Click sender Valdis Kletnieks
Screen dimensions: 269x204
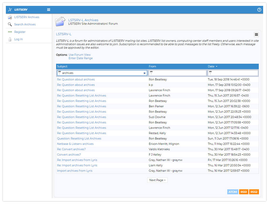coord(159,149)
